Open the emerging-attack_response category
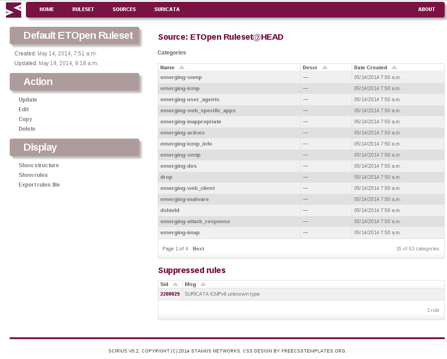The width and height of the screenshot is (447, 359). 195,221
